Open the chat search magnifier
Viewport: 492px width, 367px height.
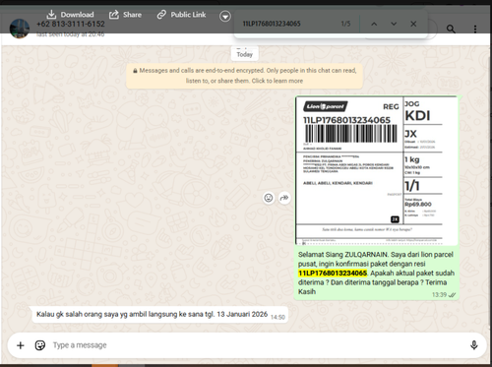[451, 29]
